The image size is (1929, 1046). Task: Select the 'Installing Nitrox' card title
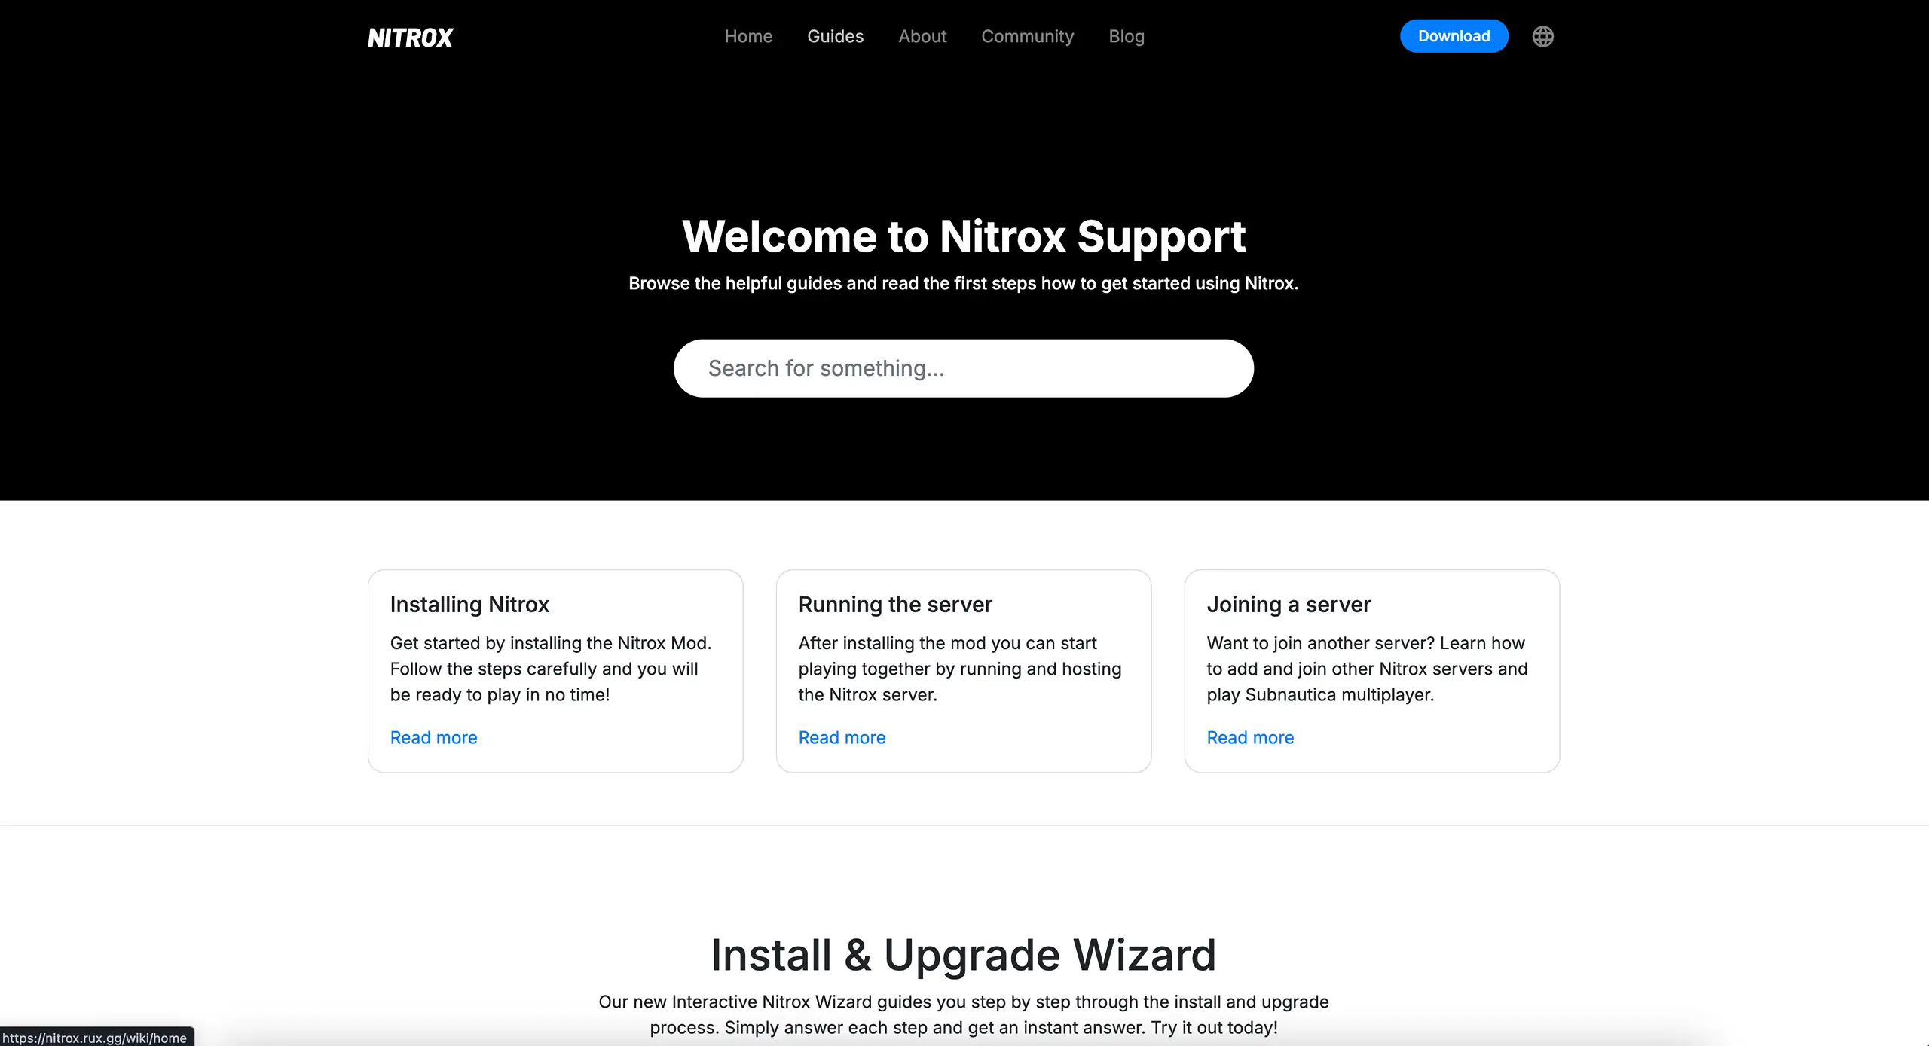click(x=469, y=605)
